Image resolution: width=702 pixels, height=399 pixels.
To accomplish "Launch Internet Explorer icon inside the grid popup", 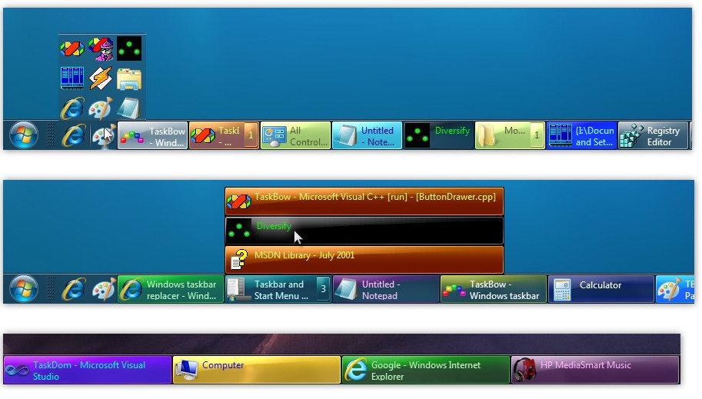I will point(72,108).
